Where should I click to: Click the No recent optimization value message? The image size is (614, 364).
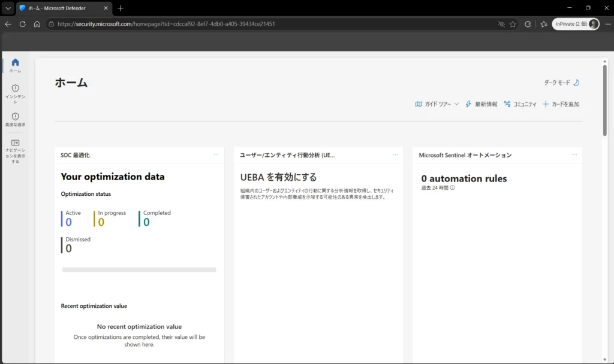coord(139,326)
